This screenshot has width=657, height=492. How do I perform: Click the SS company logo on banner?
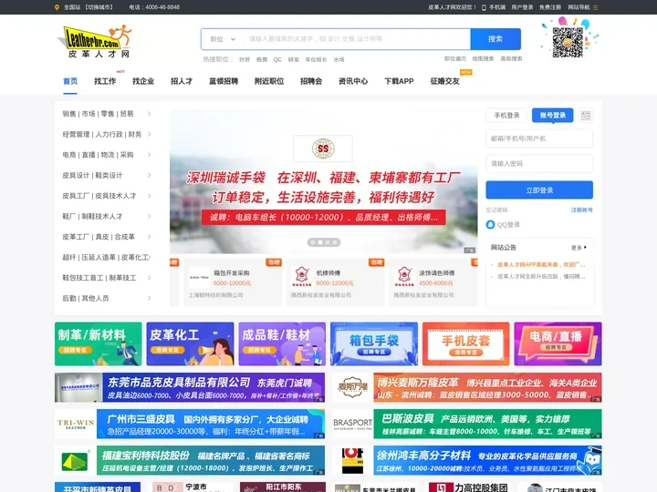(323, 149)
